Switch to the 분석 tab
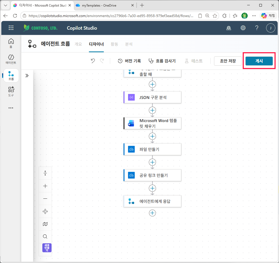 point(129,44)
